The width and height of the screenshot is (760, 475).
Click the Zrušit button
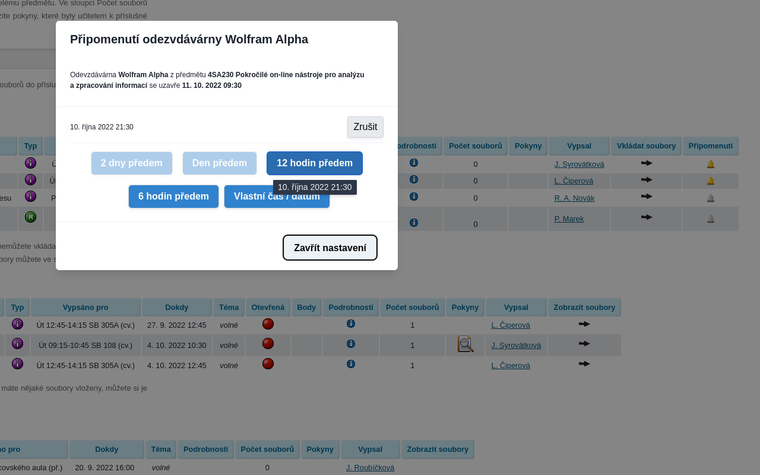click(x=365, y=127)
